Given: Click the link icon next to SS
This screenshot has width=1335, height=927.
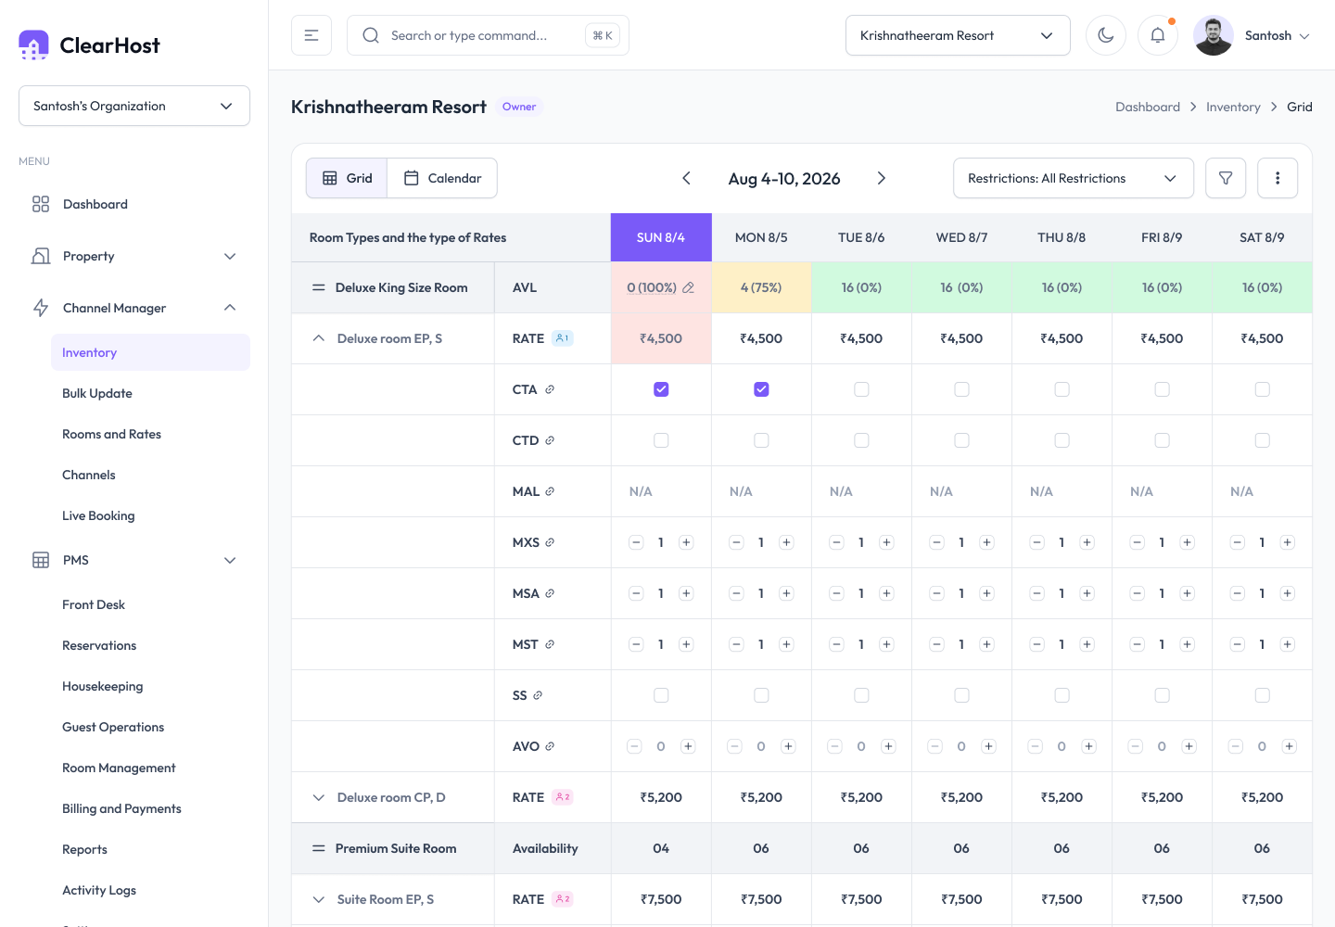Looking at the screenshot, I should click(x=538, y=695).
